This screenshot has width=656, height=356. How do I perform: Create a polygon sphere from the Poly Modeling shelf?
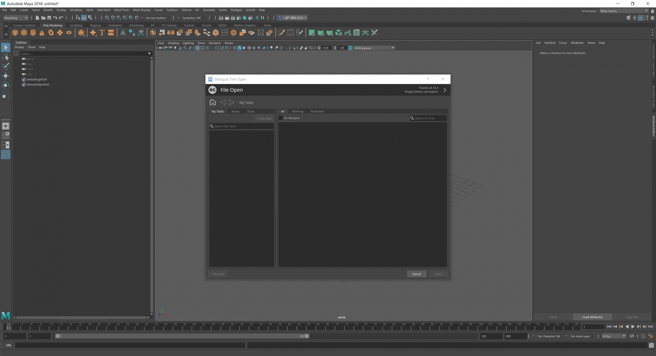tap(15, 32)
